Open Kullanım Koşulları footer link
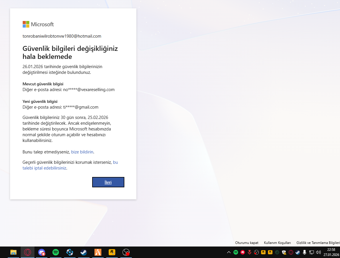340x258 pixels. [277, 242]
